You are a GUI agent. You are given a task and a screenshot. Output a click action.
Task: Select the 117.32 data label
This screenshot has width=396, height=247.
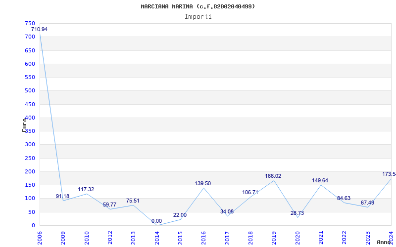86,189
